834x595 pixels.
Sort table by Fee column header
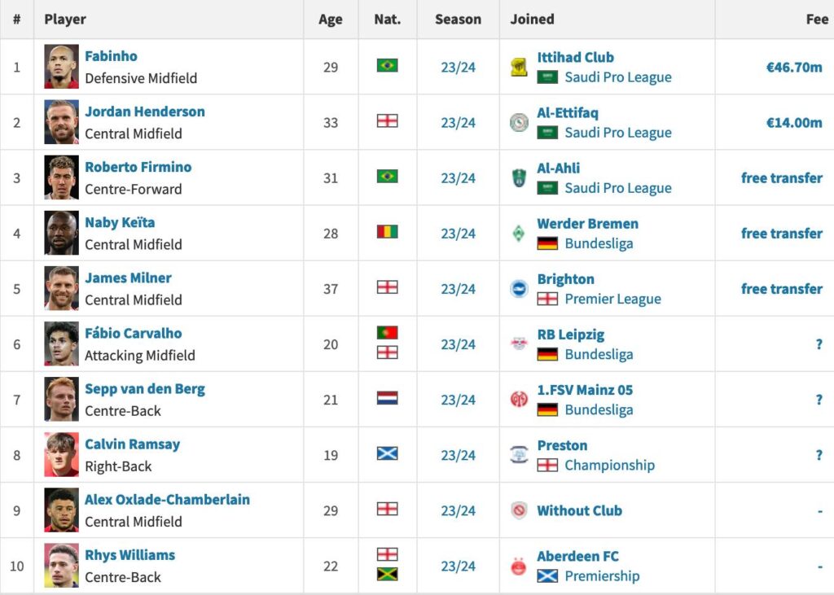816,20
